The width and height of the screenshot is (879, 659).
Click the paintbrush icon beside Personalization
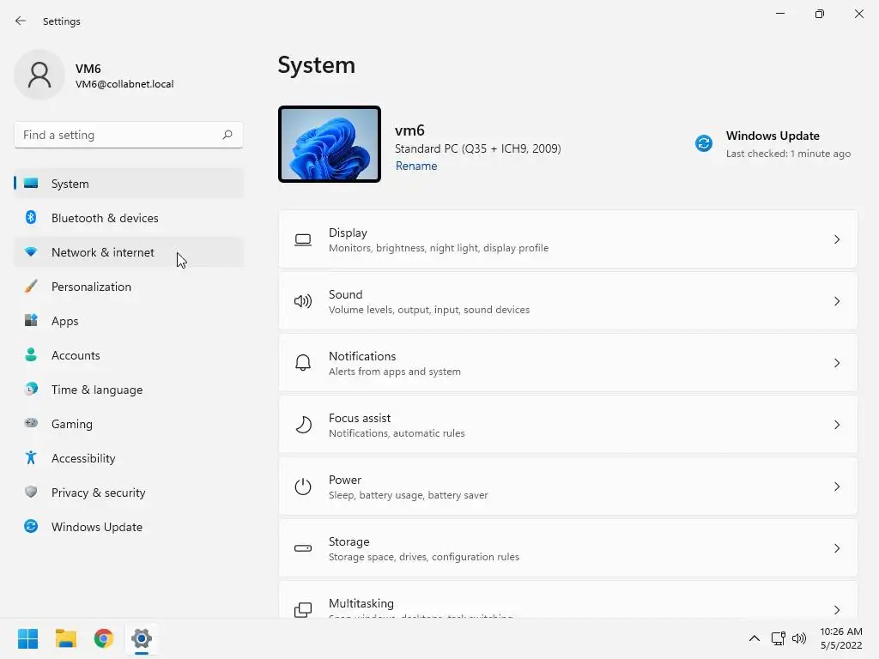[x=31, y=287]
